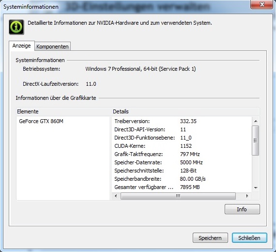Image resolution: width=276 pixels, height=252 pixels.
Task: Click the vertical scrollbar thumb in Details
Action: pos(256,141)
